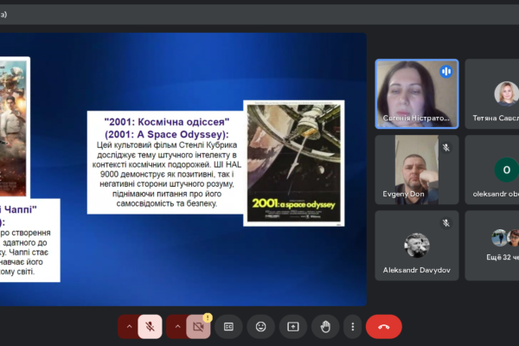Toggle closed captions (CC) button

click(x=228, y=327)
